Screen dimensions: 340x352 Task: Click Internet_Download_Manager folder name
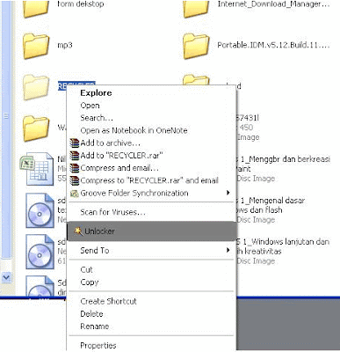click(273, 4)
